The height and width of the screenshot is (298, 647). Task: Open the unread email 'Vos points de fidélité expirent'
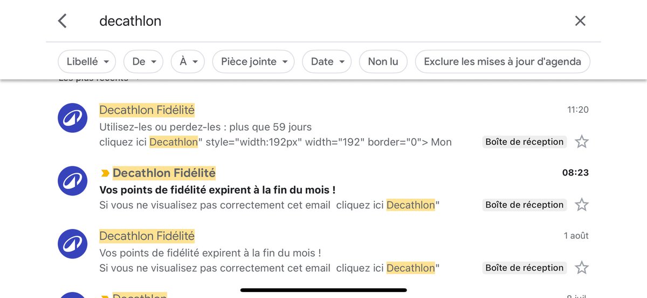[x=323, y=189]
